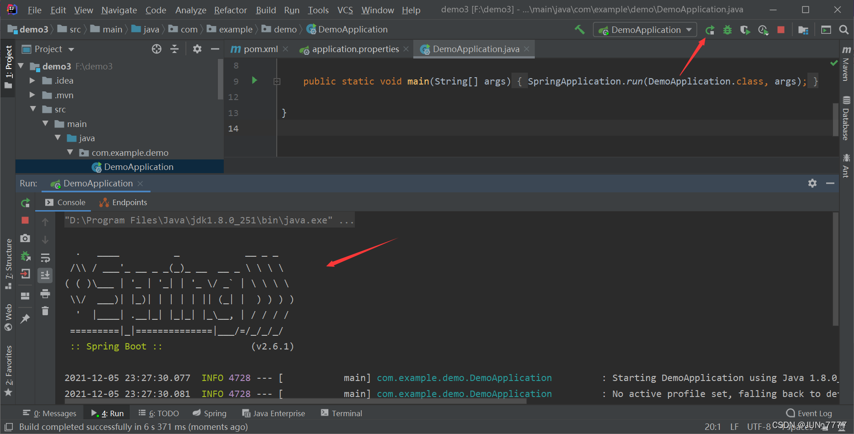This screenshot has width=854, height=434.
Task: Hide the Project tool window
Action: click(215, 49)
